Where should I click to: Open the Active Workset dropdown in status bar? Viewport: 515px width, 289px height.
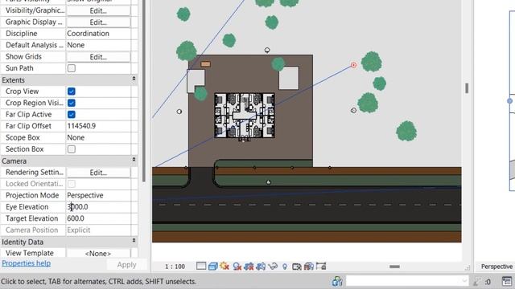(407, 281)
